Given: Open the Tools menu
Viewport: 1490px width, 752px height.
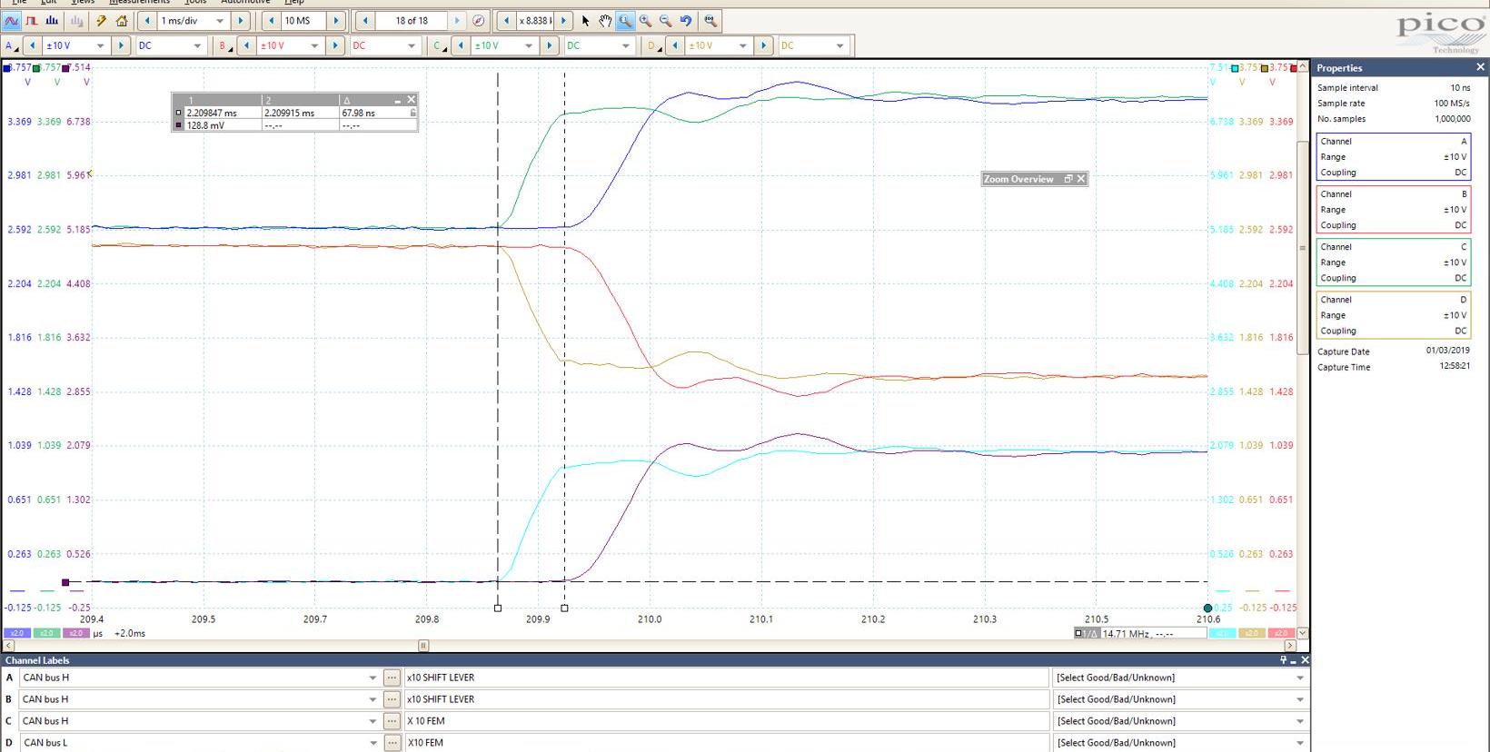Looking at the screenshot, I should click(x=195, y=3).
